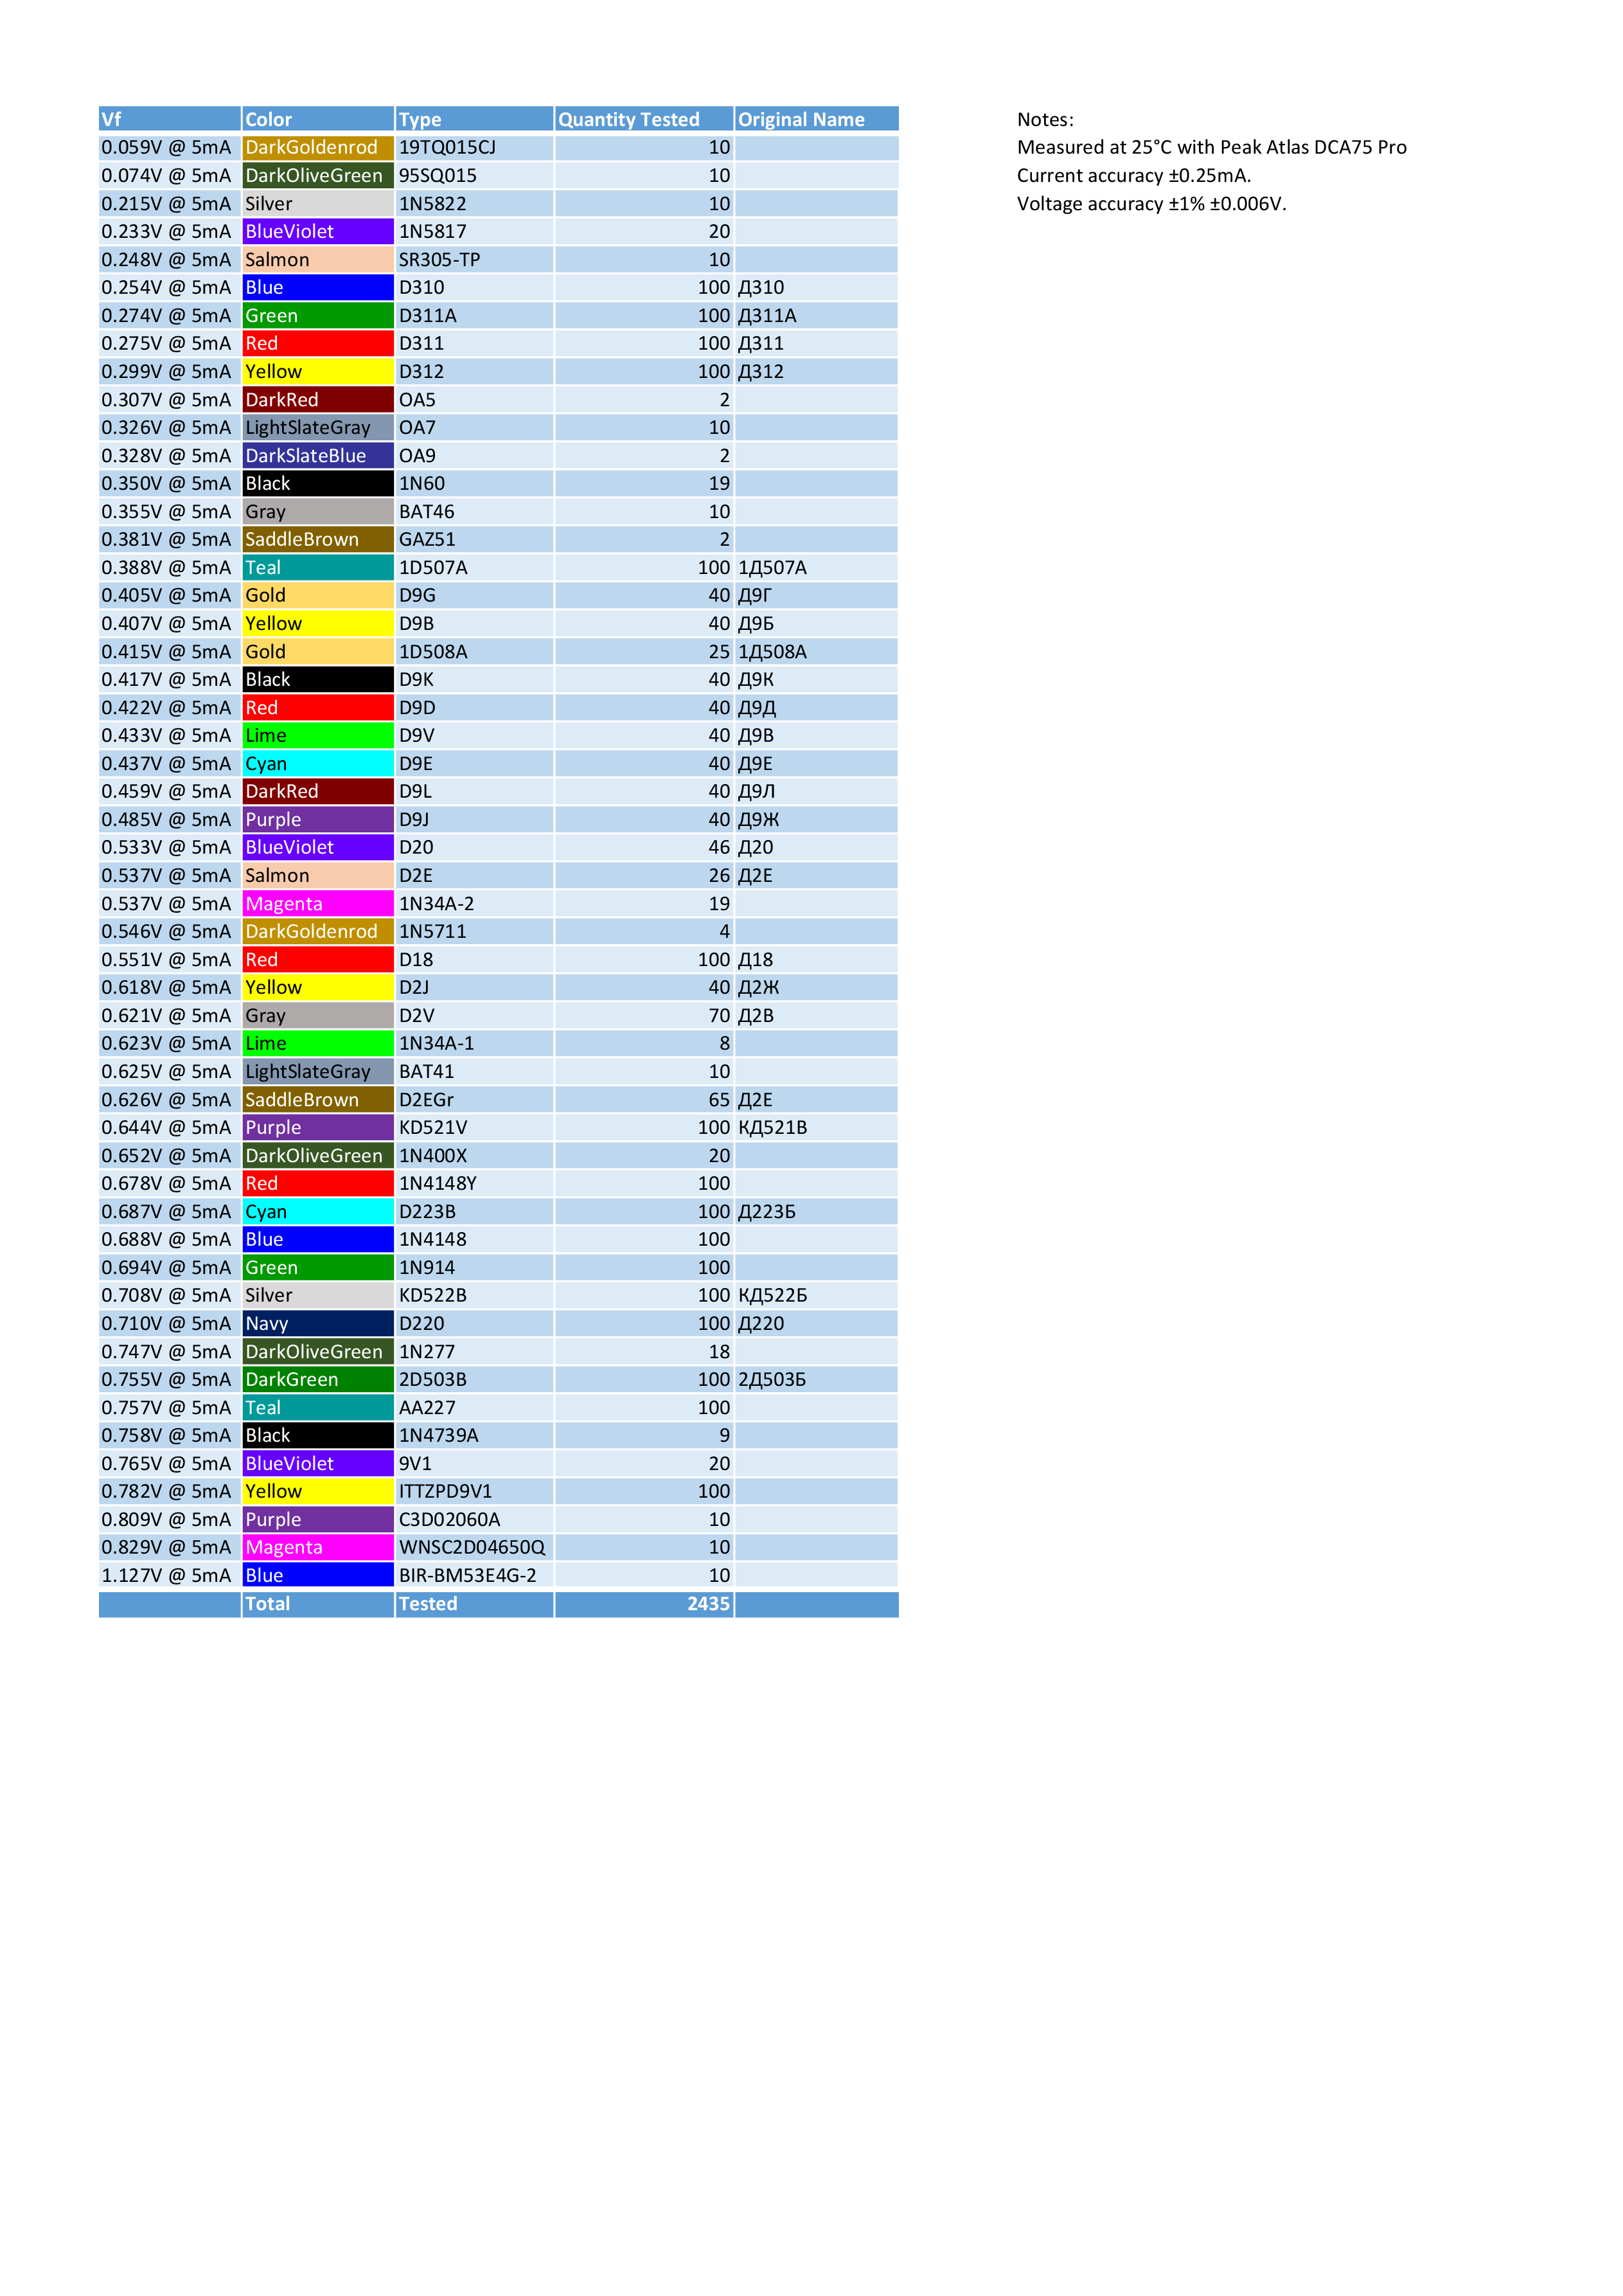The width and height of the screenshot is (1623, 2296).
Task: Select the 0.417V @ 5mA cell
Action: pos(170,679)
